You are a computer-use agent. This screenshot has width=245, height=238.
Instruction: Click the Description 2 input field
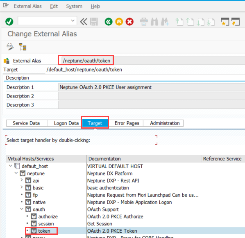coord(152,96)
